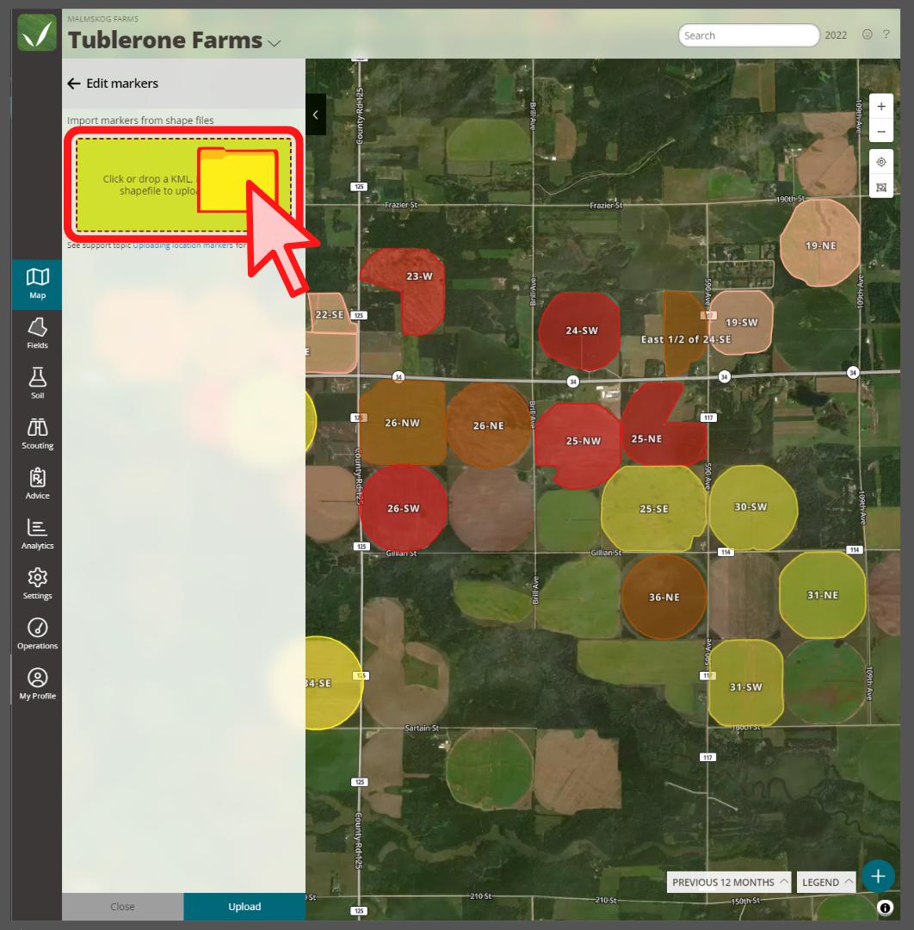Open the Settings section
914x930 pixels.
tap(37, 584)
